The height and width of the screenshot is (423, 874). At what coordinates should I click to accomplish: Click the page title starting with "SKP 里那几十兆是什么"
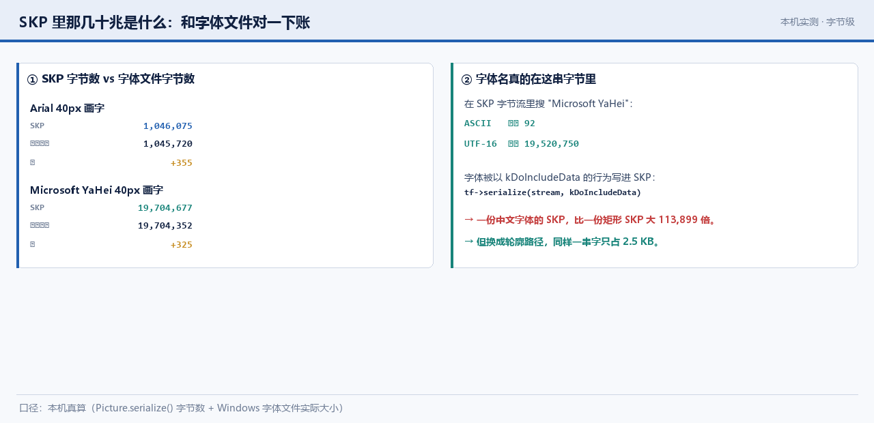point(165,23)
